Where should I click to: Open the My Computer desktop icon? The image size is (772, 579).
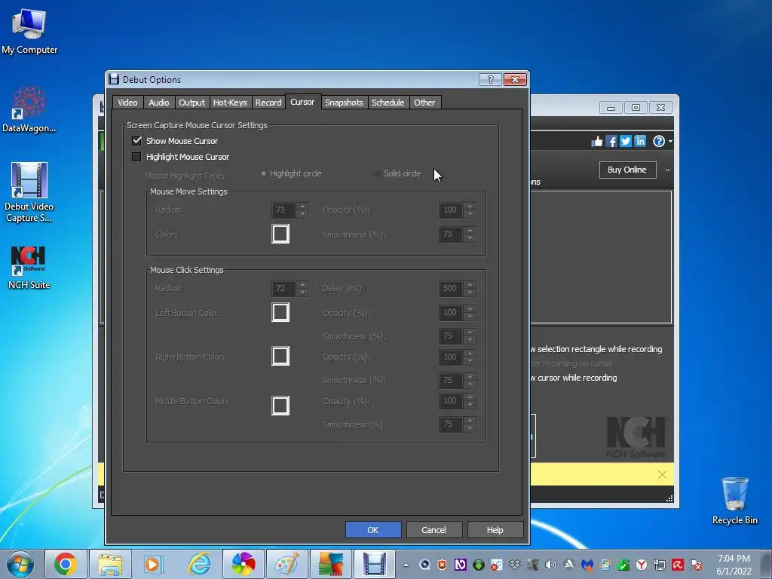29,30
